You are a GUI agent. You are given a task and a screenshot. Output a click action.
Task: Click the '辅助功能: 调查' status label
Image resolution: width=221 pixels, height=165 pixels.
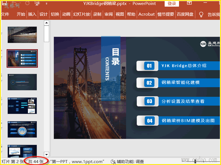130,162
